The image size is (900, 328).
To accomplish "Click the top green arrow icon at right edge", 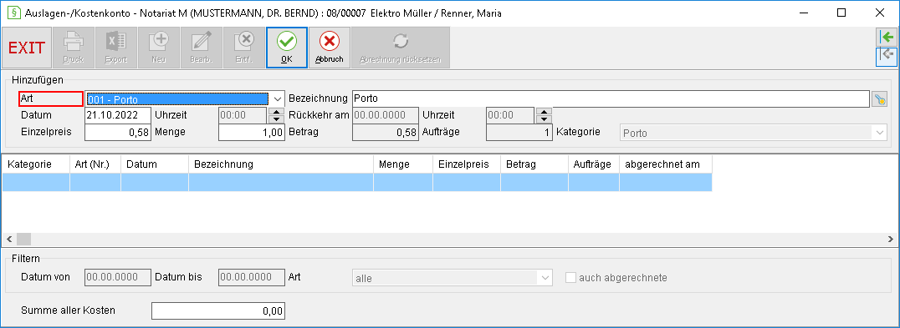I will pyautogui.click(x=887, y=38).
